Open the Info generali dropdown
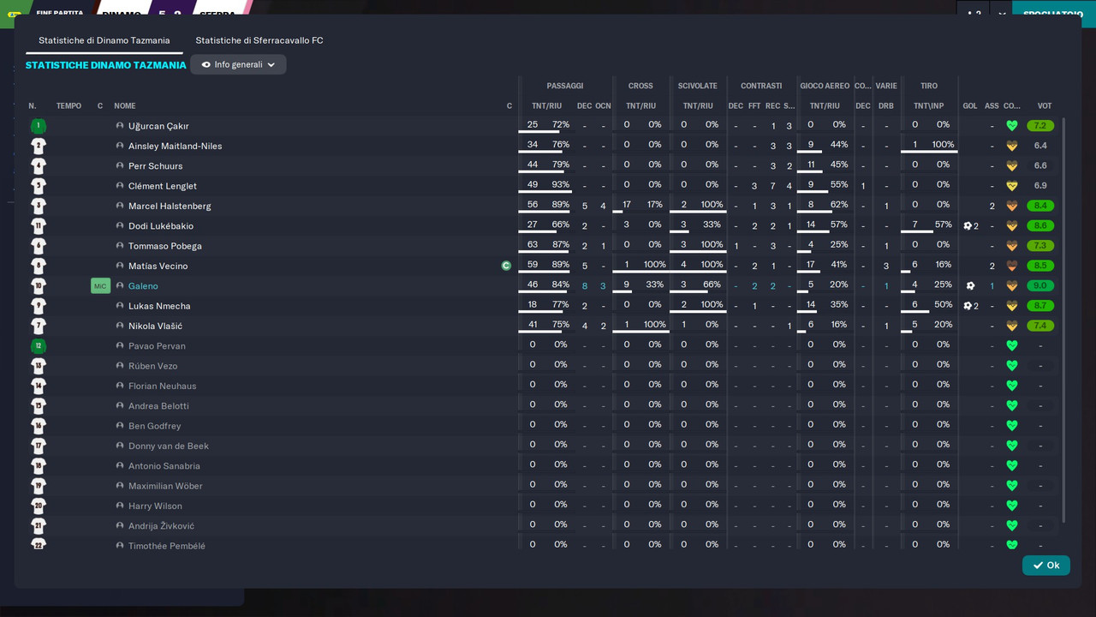 point(238,64)
